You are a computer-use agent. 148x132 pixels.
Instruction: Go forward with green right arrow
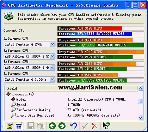62,126
